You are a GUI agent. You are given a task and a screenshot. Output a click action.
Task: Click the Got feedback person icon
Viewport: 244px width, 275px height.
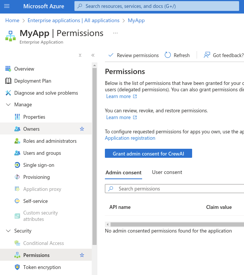207,55
